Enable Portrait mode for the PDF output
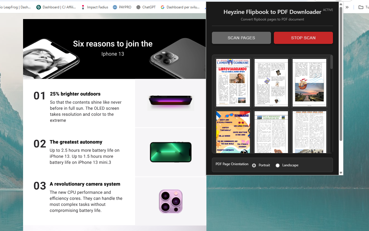Image resolution: width=369 pixels, height=231 pixels. (254, 165)
